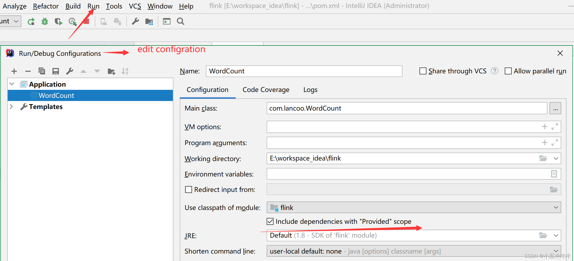Click the Run Anything window icon
The height and width of the screenshot is (261, 574).
[167, 21]
